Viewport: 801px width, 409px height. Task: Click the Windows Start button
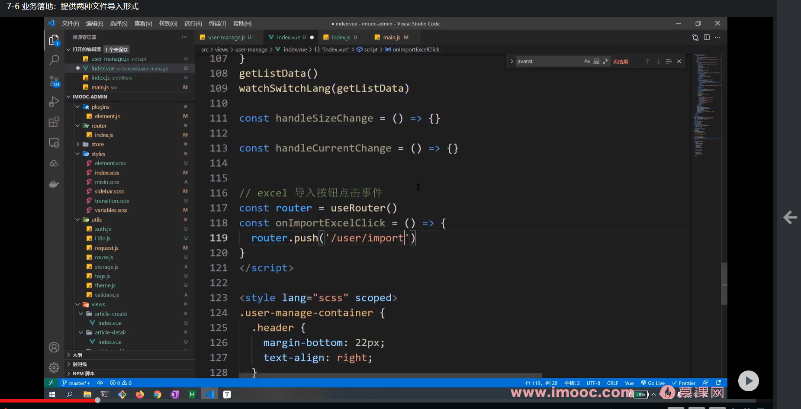tap(52, 395)
